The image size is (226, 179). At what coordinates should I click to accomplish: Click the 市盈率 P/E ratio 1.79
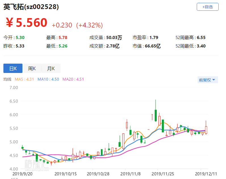point(154,37)
